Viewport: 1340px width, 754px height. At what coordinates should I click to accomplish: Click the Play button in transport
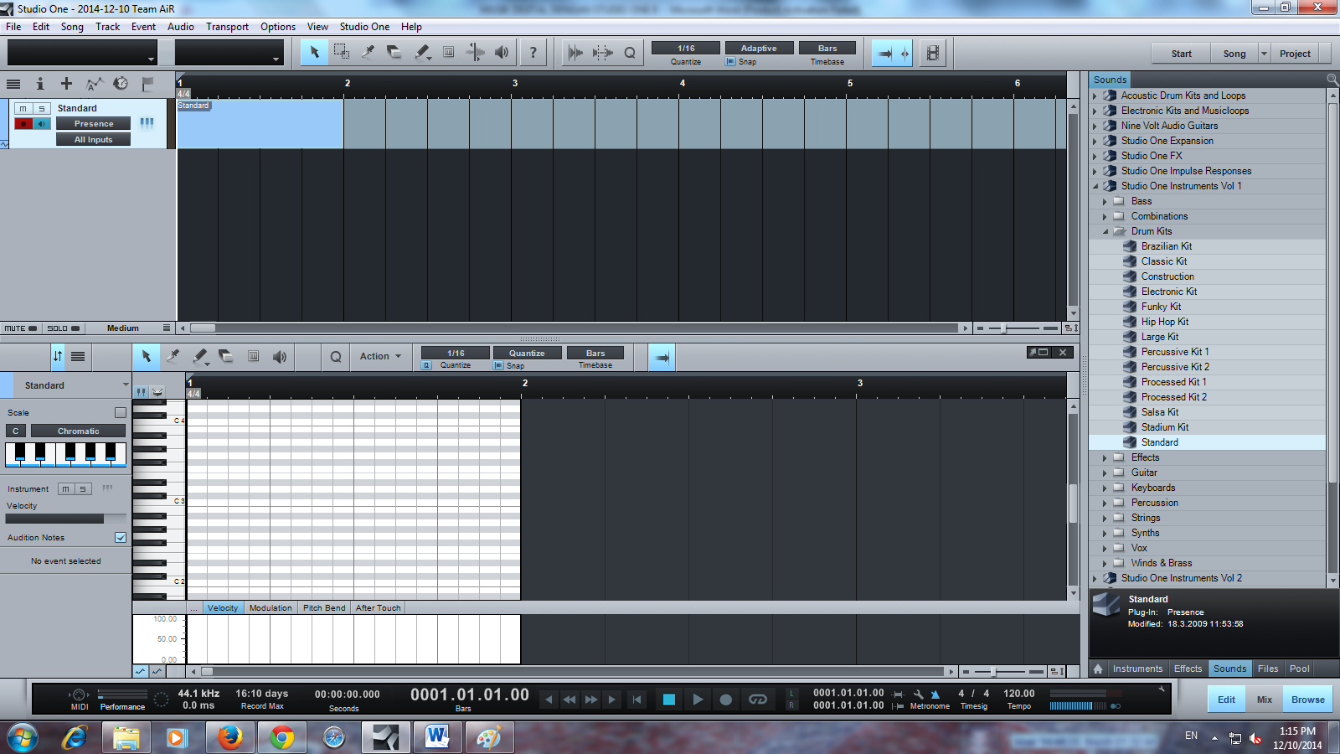tap(697, 699)
